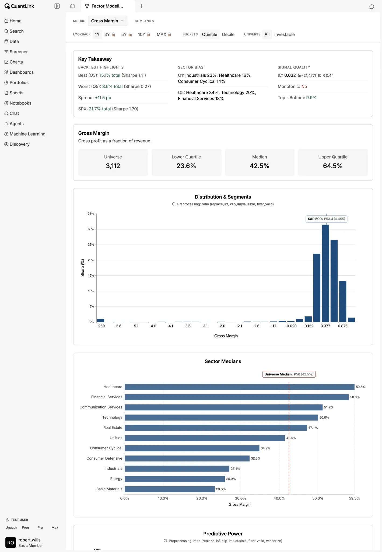
Task: Click the Screener filter icon
Action: pyautogui.click(x=6, y=51)
